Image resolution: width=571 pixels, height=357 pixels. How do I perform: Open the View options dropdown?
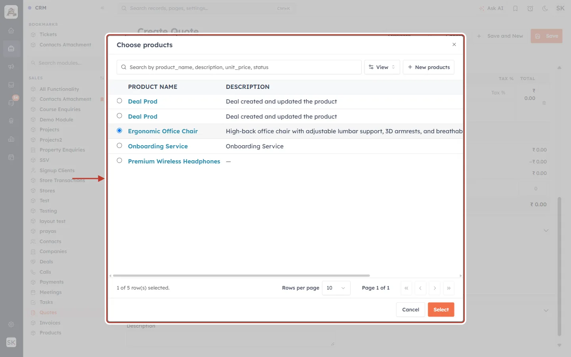click(382, 67)
